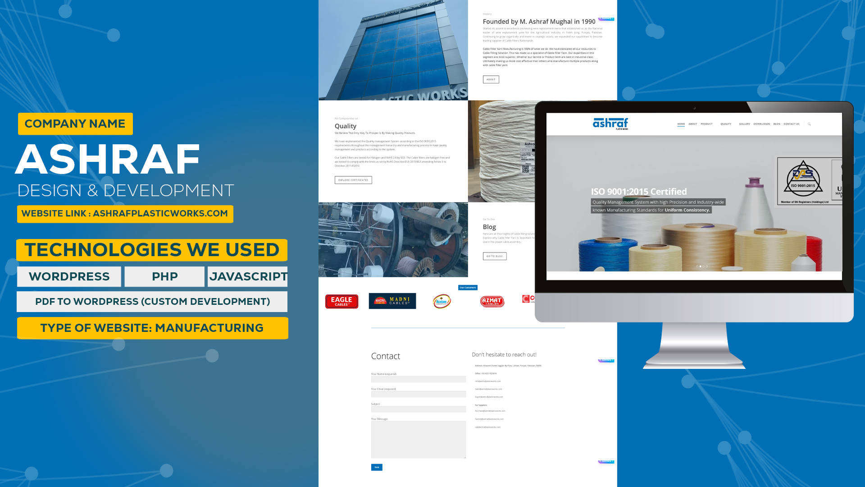This screenshot has height=487, width=865.
Task: Click the search icon in the navbar
Action: click(809, 124)
